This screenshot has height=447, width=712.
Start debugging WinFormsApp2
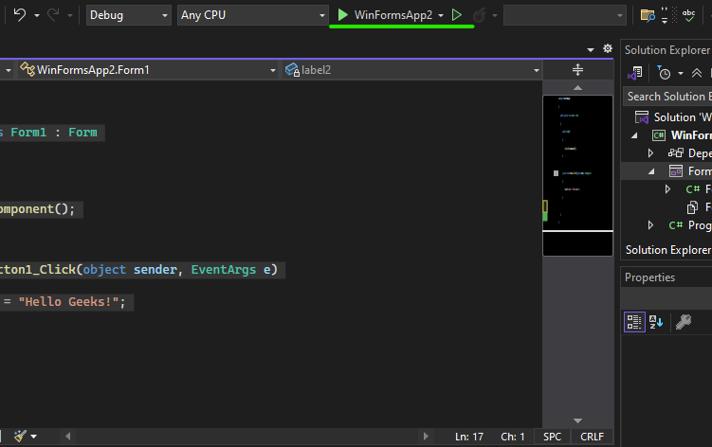tap(385, 15)
